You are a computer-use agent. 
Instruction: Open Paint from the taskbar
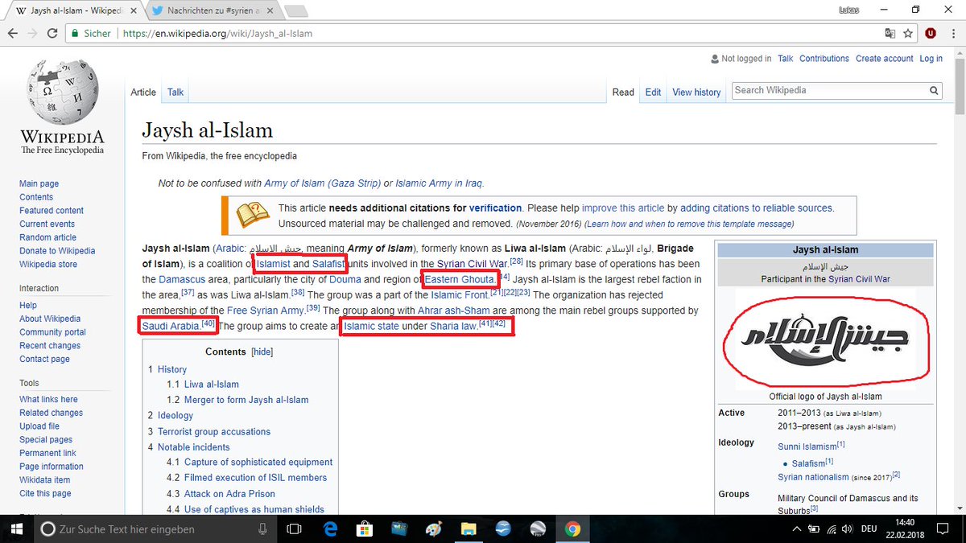click(x=434, y=529)
